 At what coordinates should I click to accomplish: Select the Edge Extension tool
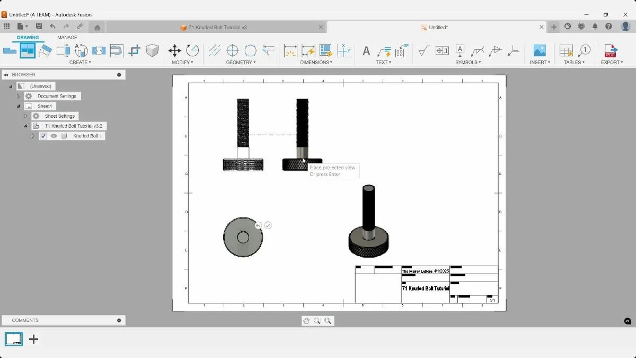[268, 51]
